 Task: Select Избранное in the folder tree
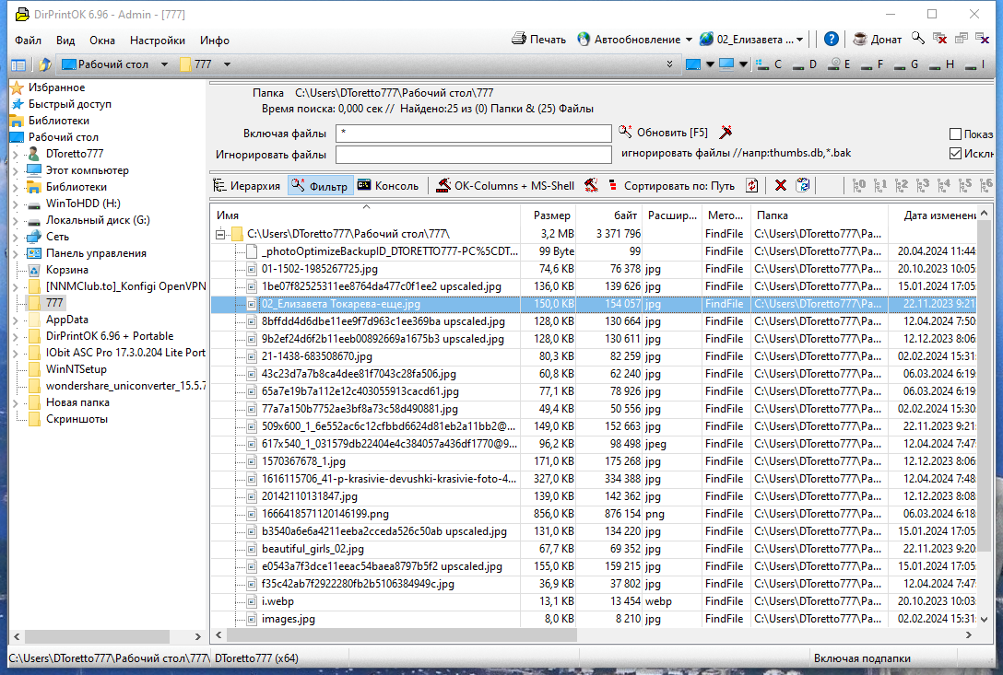pos(48,87)
